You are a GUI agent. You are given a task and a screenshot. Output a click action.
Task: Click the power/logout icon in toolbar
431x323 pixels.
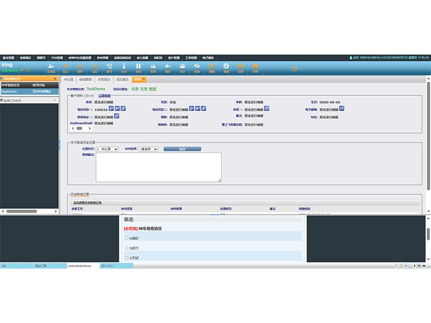point(295,68)
